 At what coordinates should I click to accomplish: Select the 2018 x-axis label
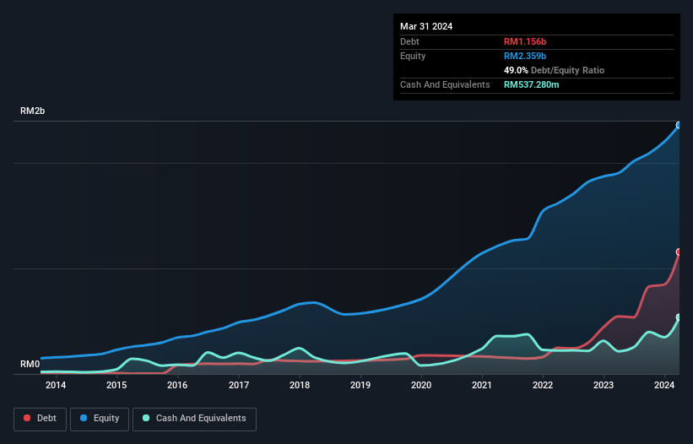point(299,386)
